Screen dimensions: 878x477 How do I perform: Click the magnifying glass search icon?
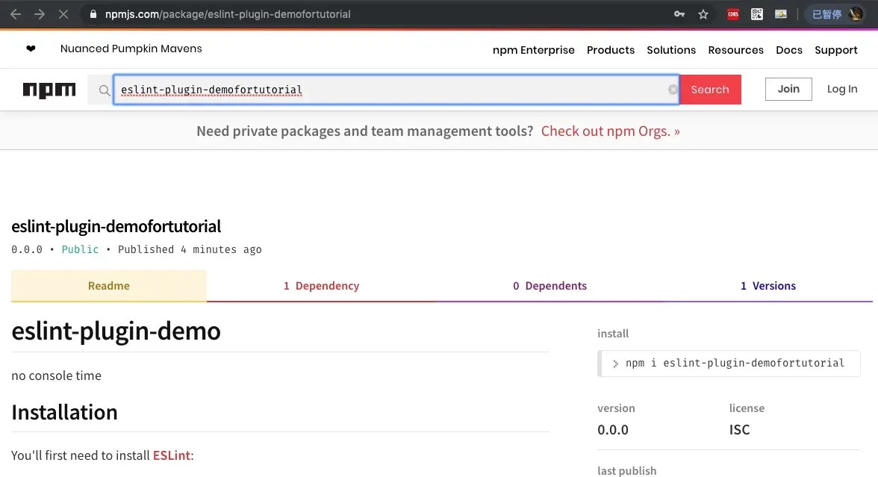pos(105,90)
